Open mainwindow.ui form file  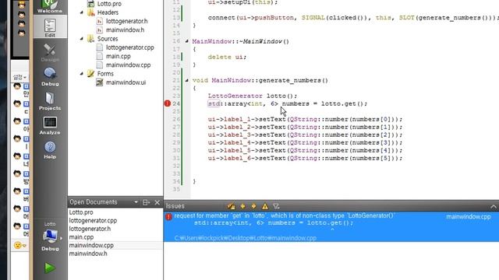pyautogui.click(x=126, y=82)
